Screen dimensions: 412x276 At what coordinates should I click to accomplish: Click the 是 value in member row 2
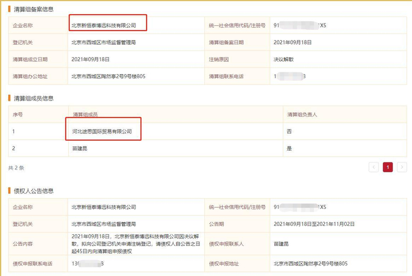(x=289, y=148)
